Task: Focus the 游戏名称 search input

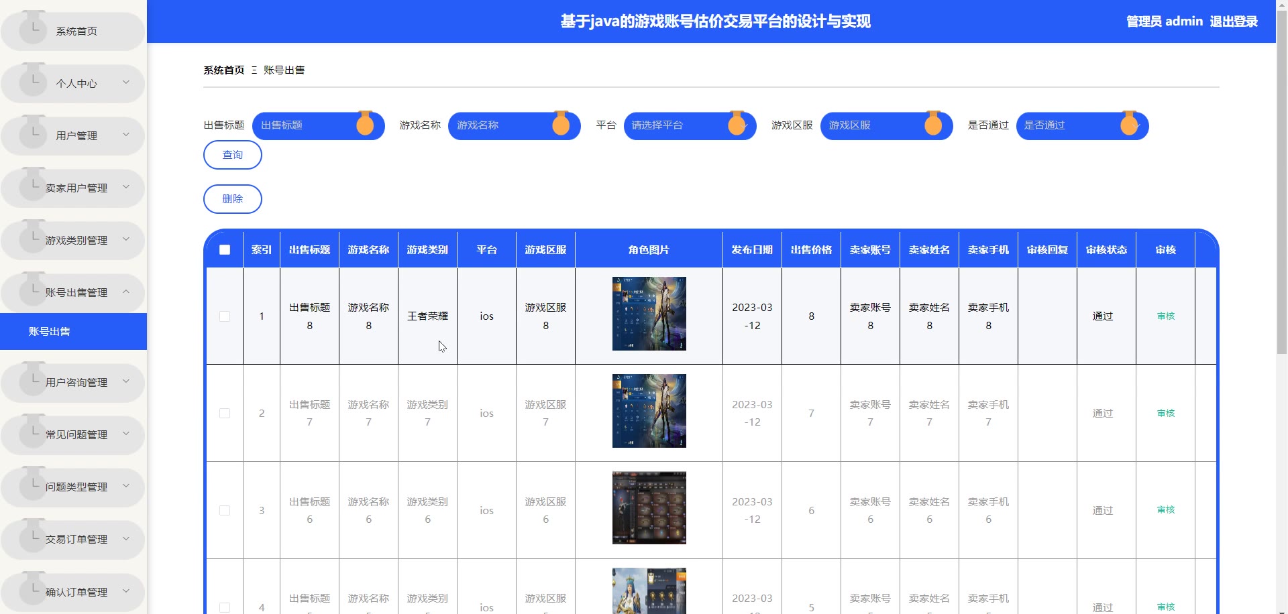Action: coord(515,126)
